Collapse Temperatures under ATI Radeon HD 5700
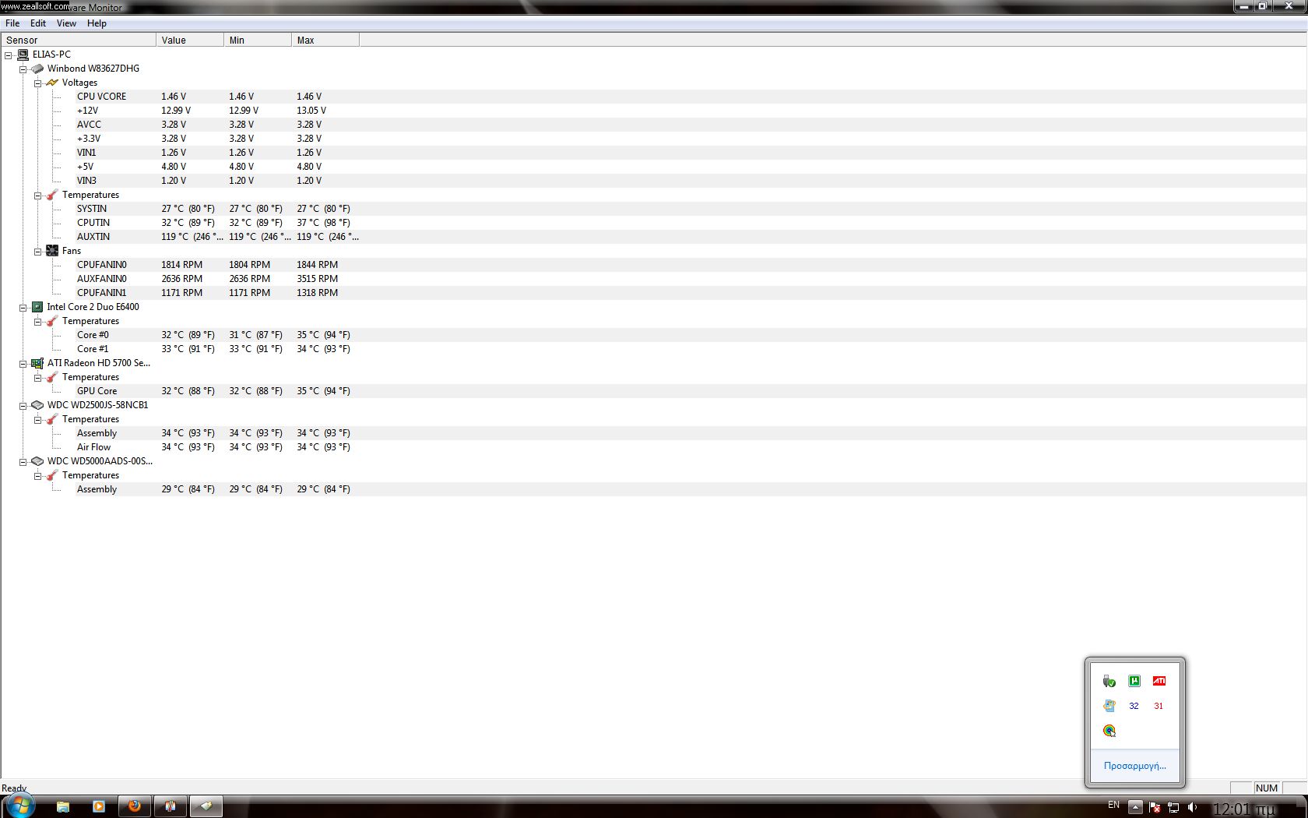1308x818 pixels. [x=37, y=378]
